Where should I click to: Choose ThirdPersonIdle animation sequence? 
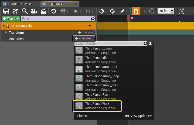[114, 60]
